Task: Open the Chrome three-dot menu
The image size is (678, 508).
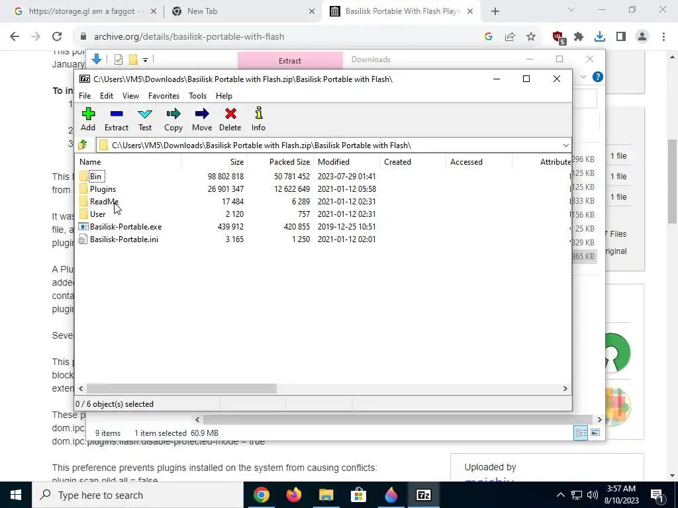Action: (663, 37)
